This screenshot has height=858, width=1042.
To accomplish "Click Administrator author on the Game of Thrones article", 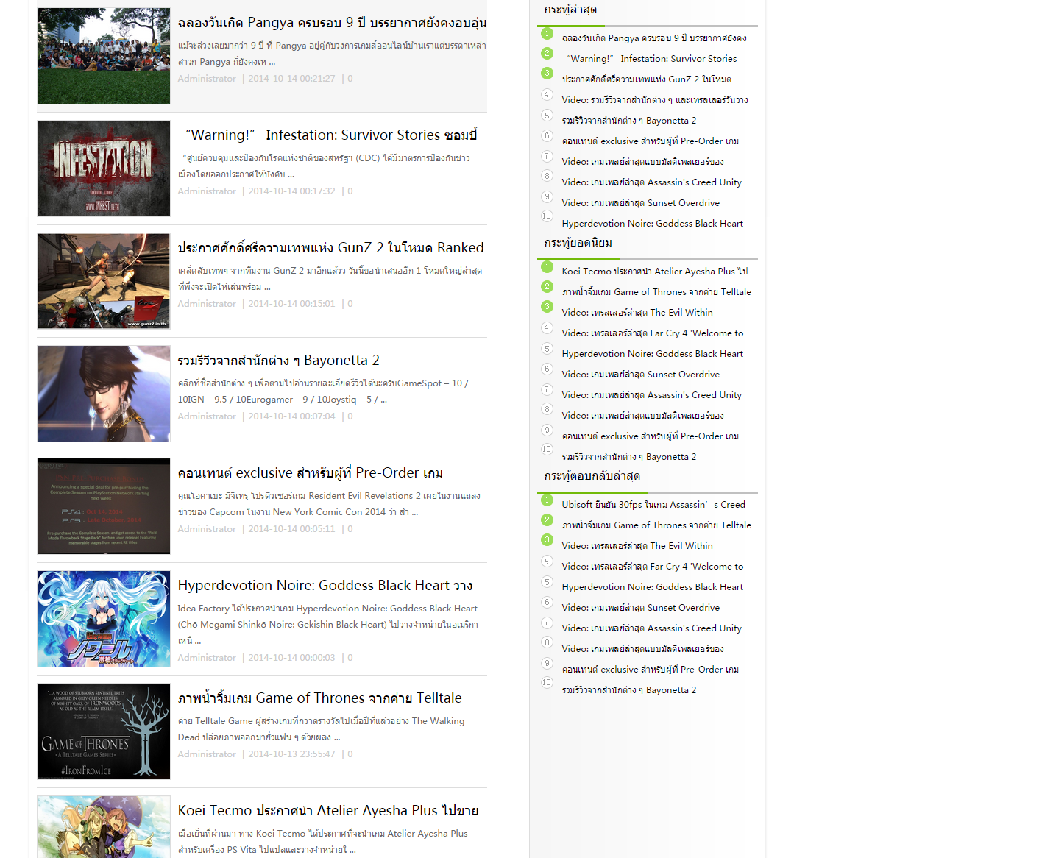I will click(207, 754).
